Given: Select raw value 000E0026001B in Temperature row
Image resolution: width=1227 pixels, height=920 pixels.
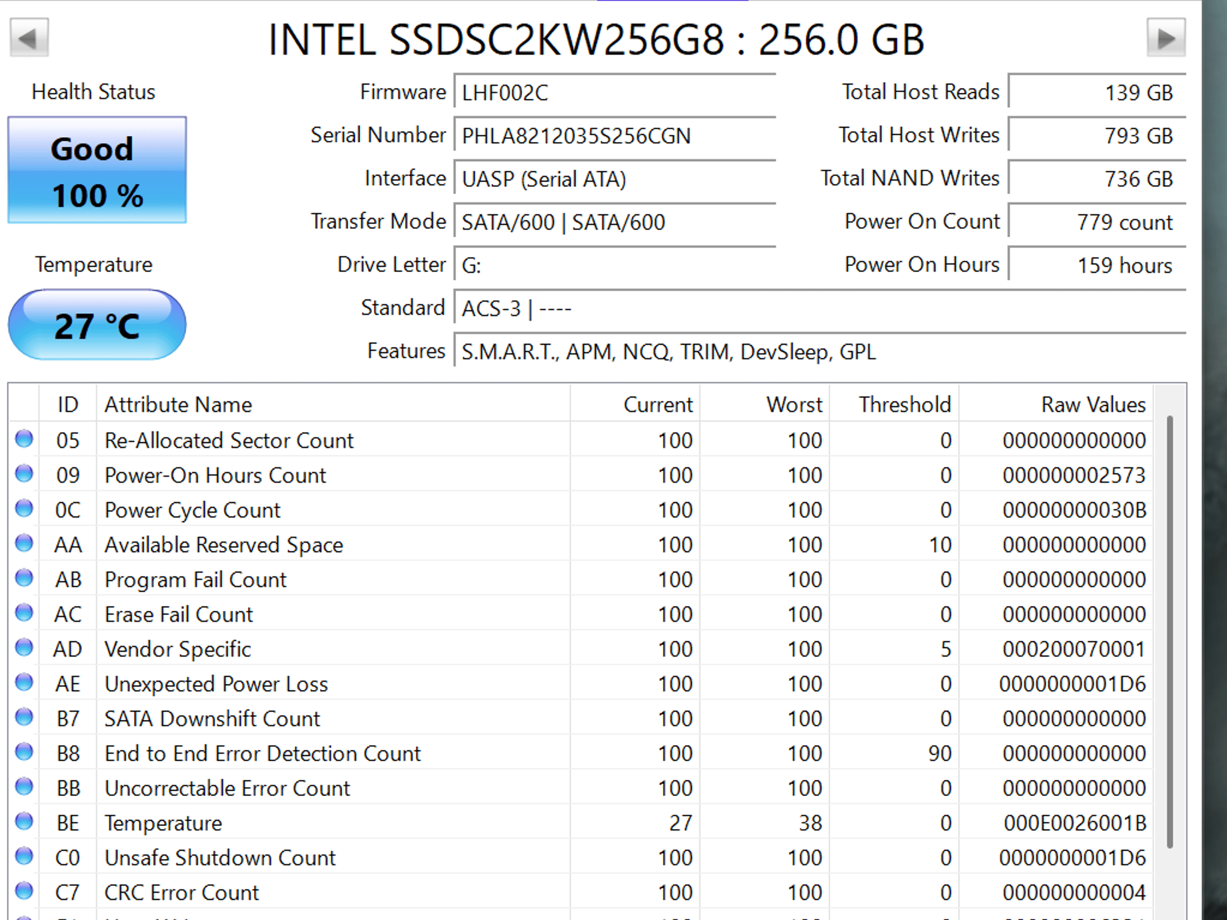Looking at the screenshot, I should 1075,822.
